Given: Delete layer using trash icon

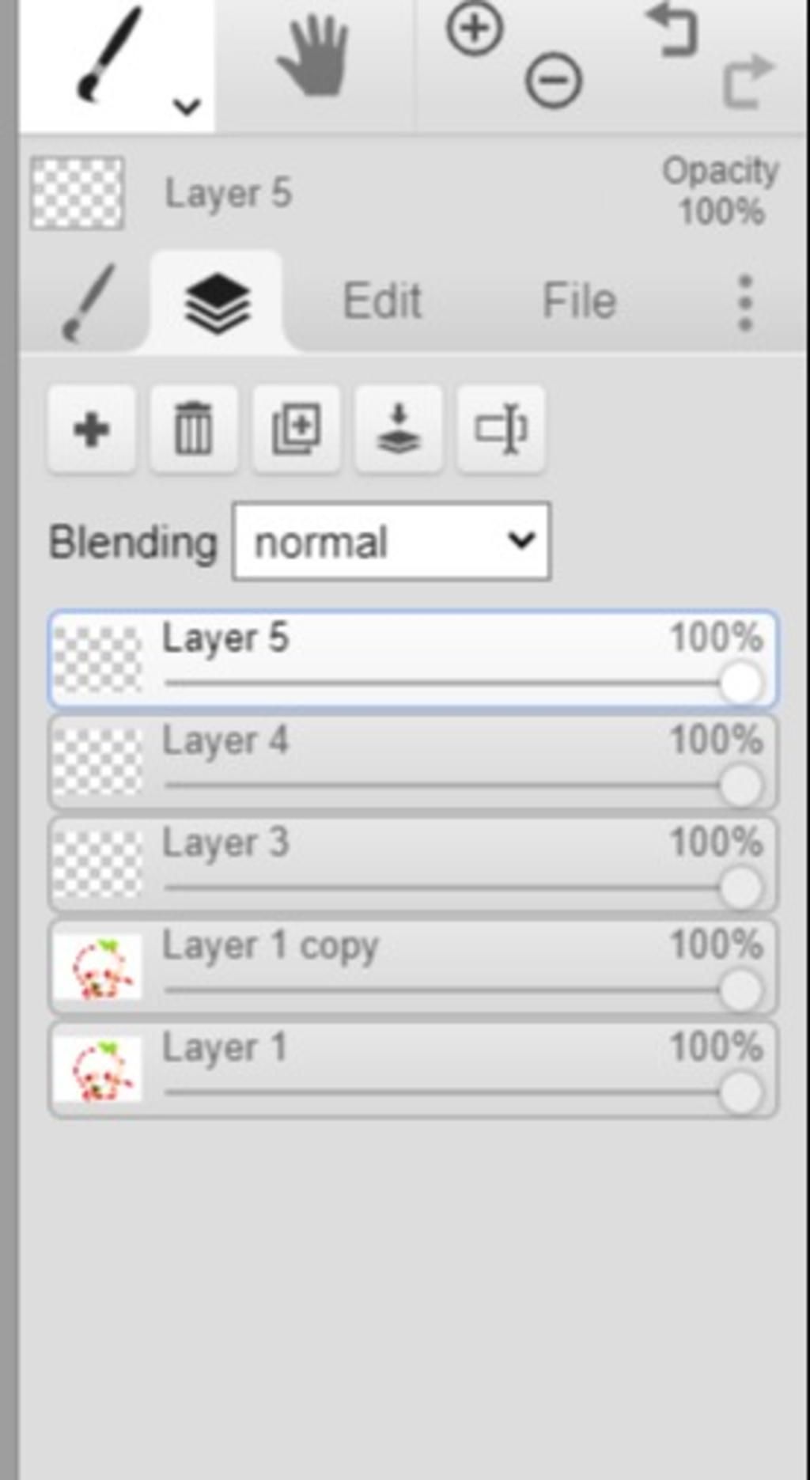Looking at the screenshot, I should tap(193, 430).
